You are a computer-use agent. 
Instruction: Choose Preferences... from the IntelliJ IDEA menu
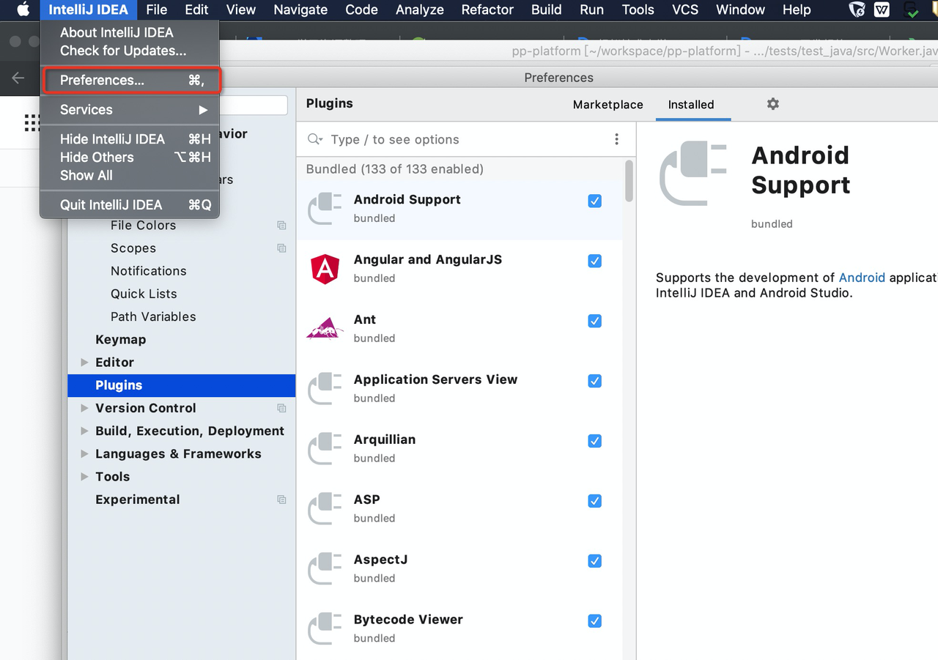click(x=130, y=81)
